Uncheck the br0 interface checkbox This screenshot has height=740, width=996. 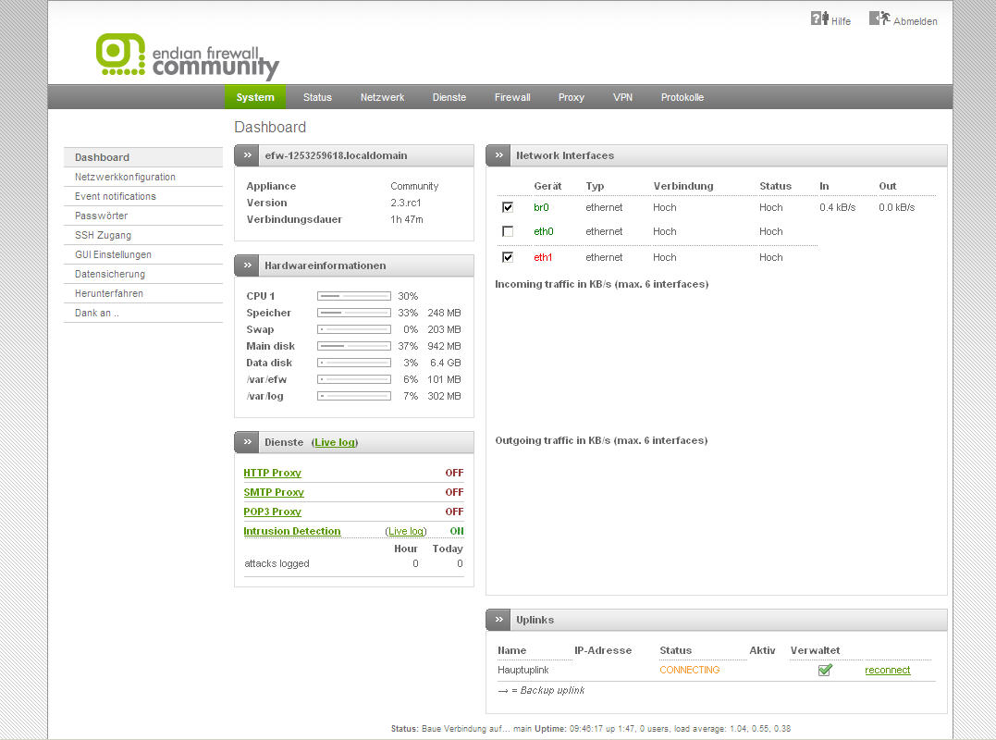coord(508,207)
